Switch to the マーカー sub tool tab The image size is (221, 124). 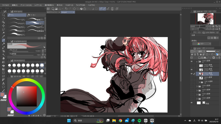pyautogui.click(x=36, y=15)
